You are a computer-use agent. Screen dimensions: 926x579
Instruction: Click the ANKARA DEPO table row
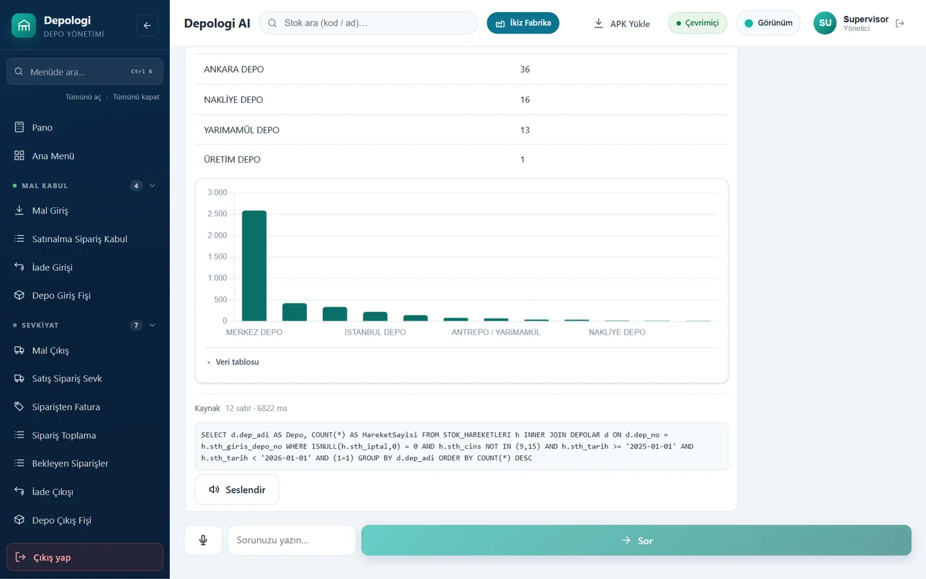click(x=462, y=69)
